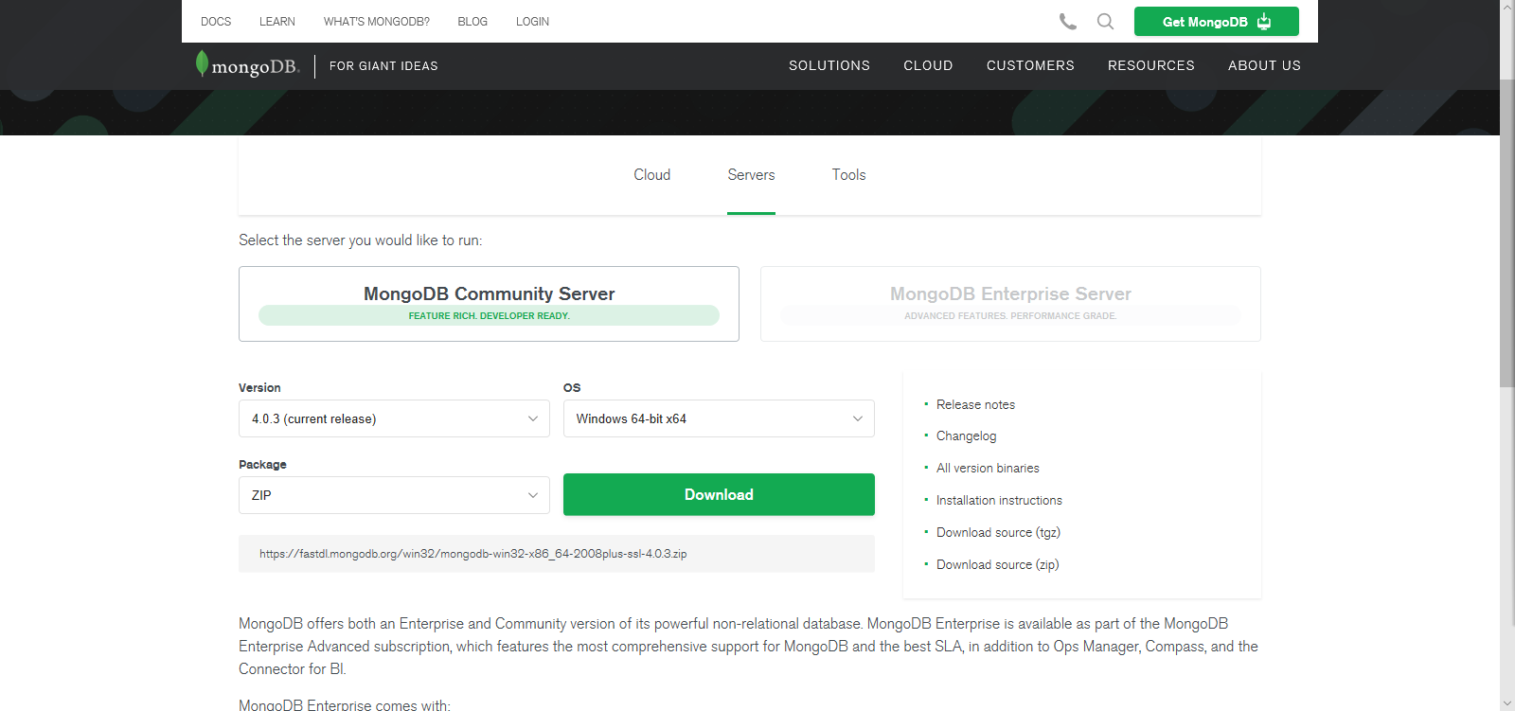Open Release notes link
The height and width of the screenshot is (711, 1515).
(975, 404)
